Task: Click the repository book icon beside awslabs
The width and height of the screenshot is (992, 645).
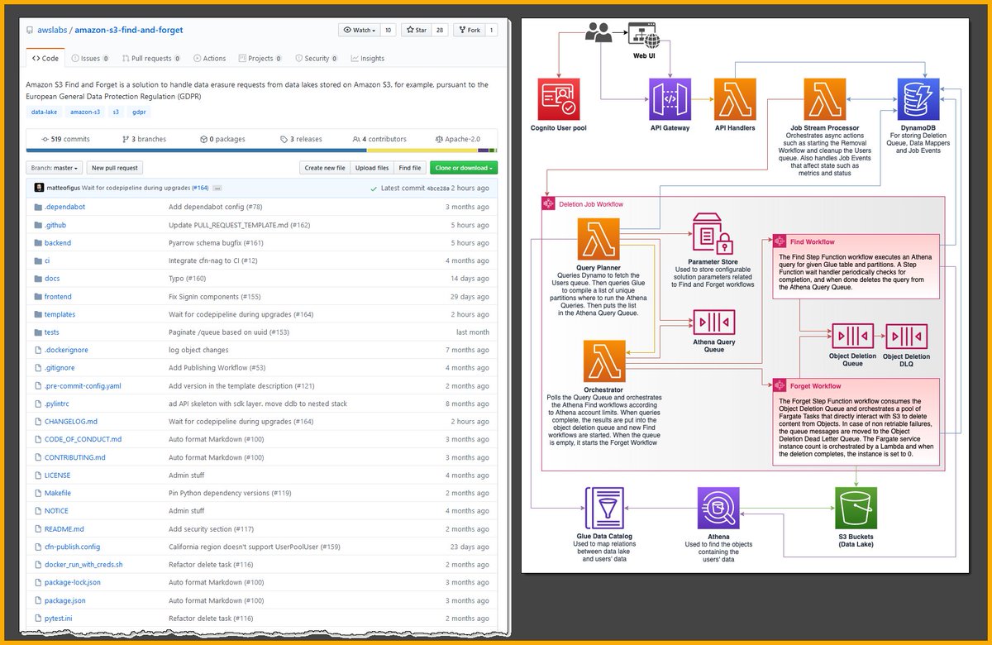Action: coord(28,30)
